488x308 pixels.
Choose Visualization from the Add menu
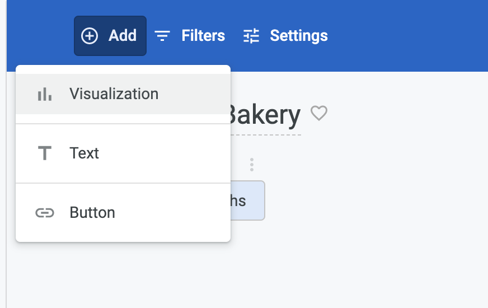pos(114,94)
